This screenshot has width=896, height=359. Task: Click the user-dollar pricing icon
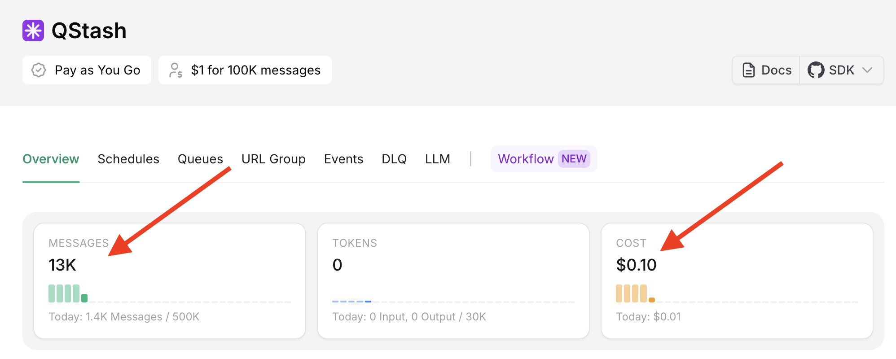point(176,70)
